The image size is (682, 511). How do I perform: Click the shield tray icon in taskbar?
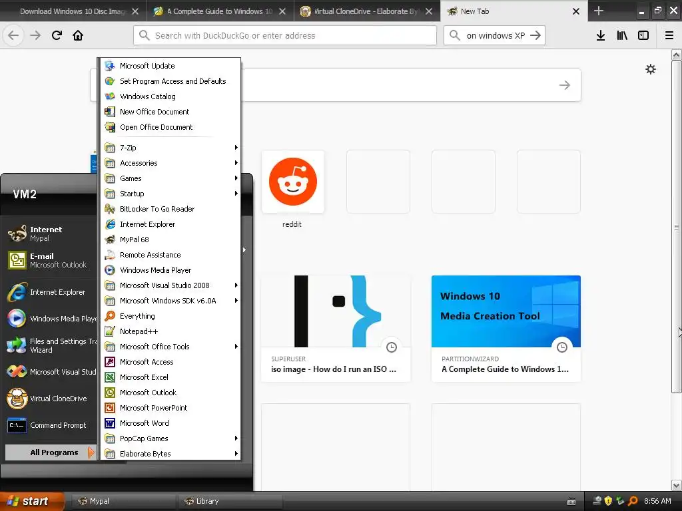point(608,501)
